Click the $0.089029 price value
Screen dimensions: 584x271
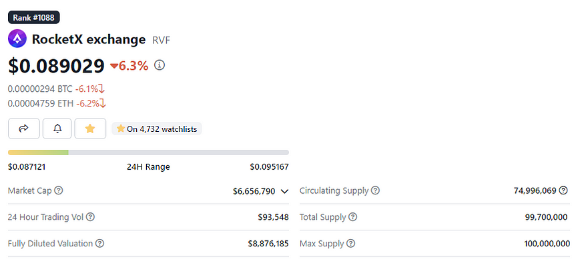[56, 66]
